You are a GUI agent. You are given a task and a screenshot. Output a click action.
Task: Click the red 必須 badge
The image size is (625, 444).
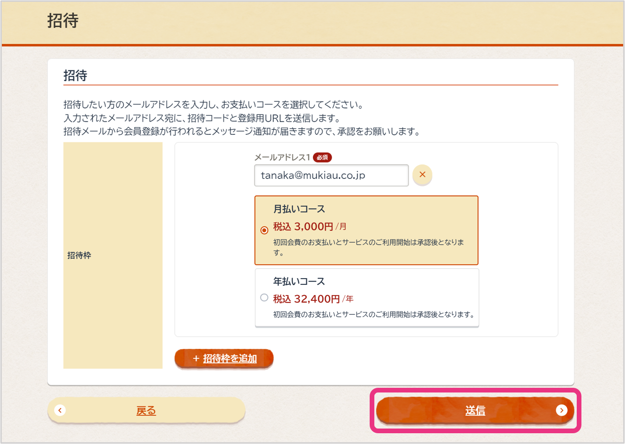[x=322, y=158]
